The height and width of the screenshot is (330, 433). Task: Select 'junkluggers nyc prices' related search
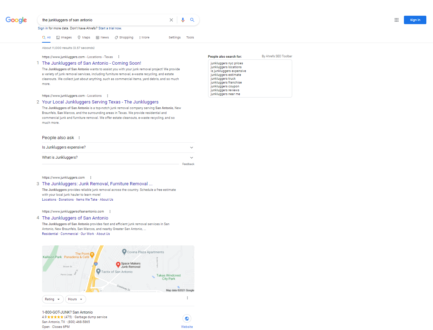[x=227, y=63]
